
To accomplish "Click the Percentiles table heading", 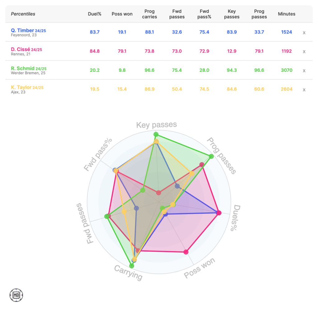I will pyautogui.click(x=23, y=14).
